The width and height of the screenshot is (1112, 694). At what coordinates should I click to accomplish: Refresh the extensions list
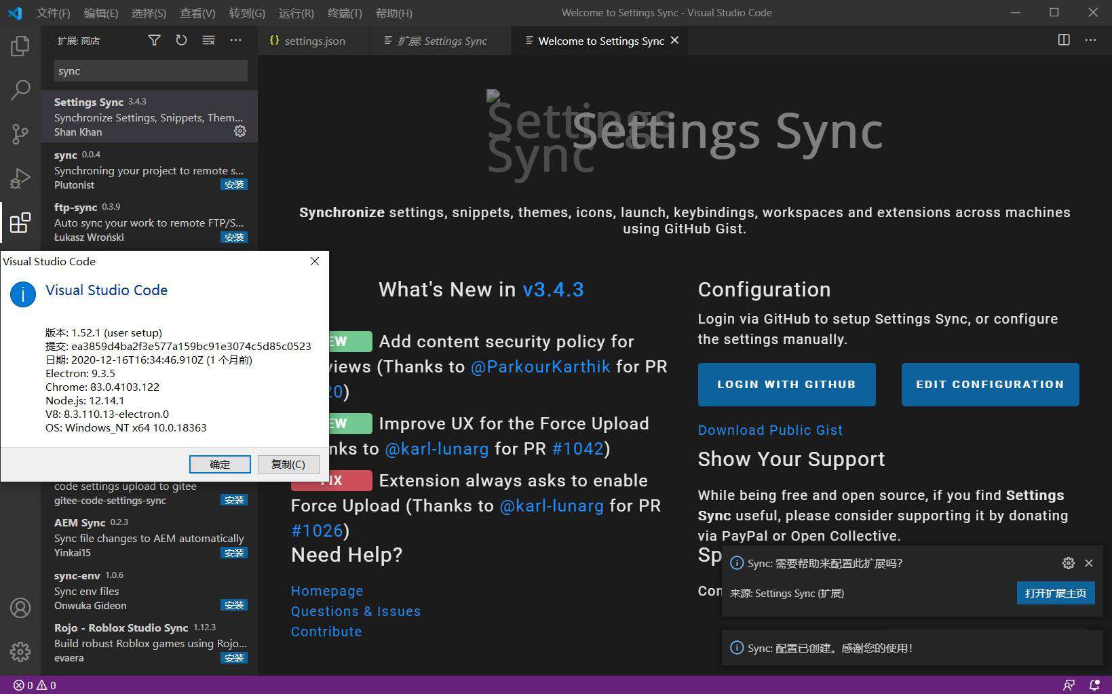coord(181,41)
